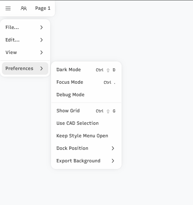Toggle Debug Mode

86,95
